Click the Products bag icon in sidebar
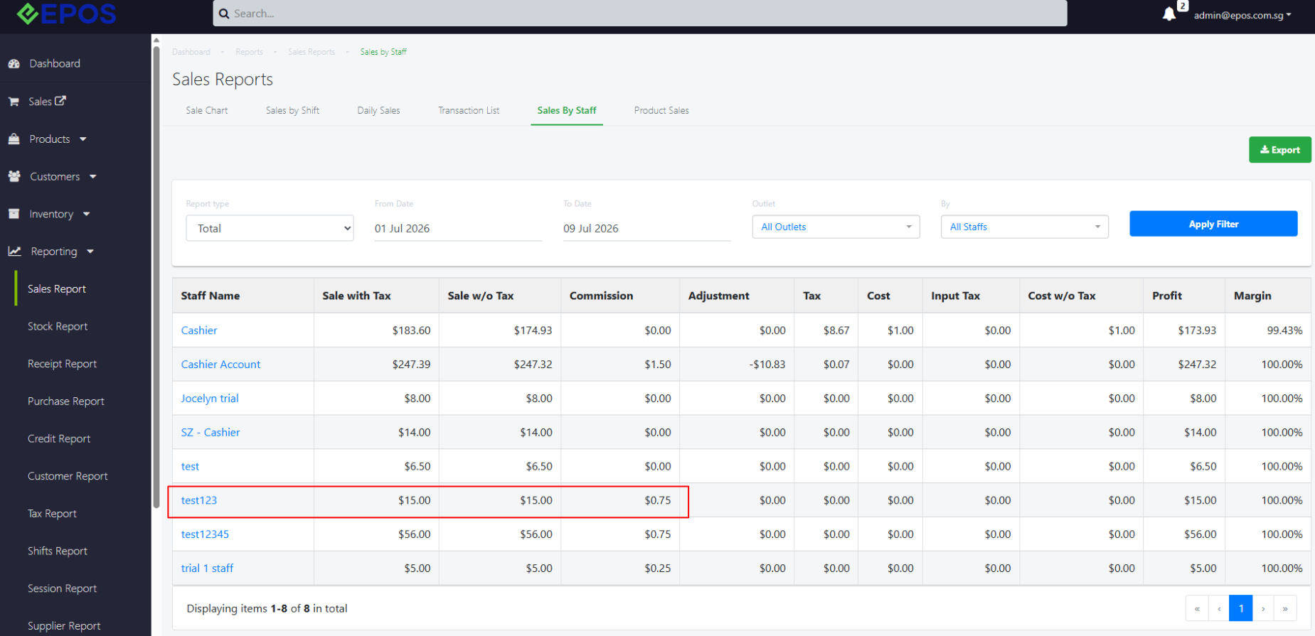 14,139
